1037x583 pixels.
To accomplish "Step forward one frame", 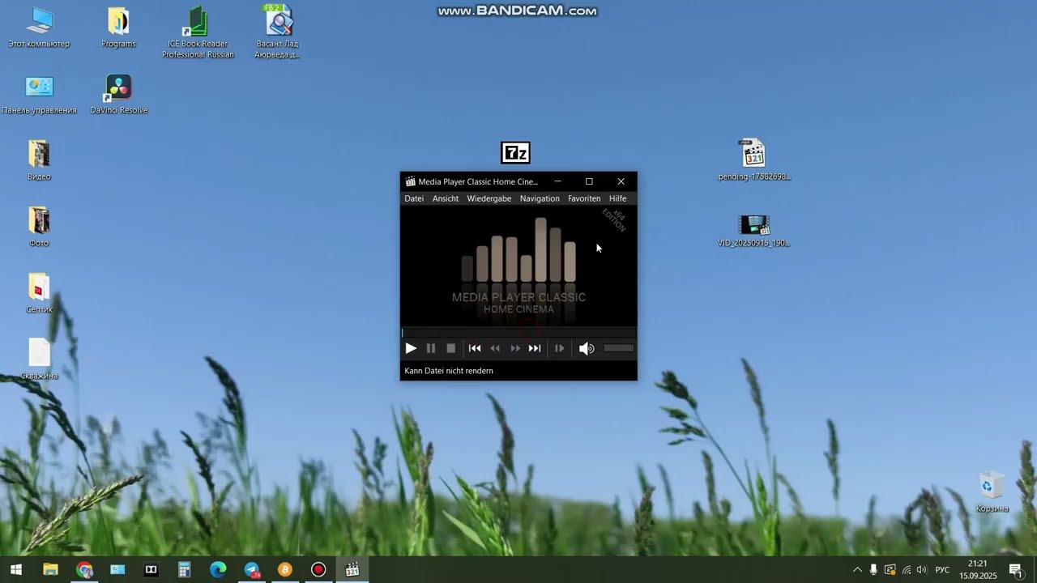I will tap(559, 348).
